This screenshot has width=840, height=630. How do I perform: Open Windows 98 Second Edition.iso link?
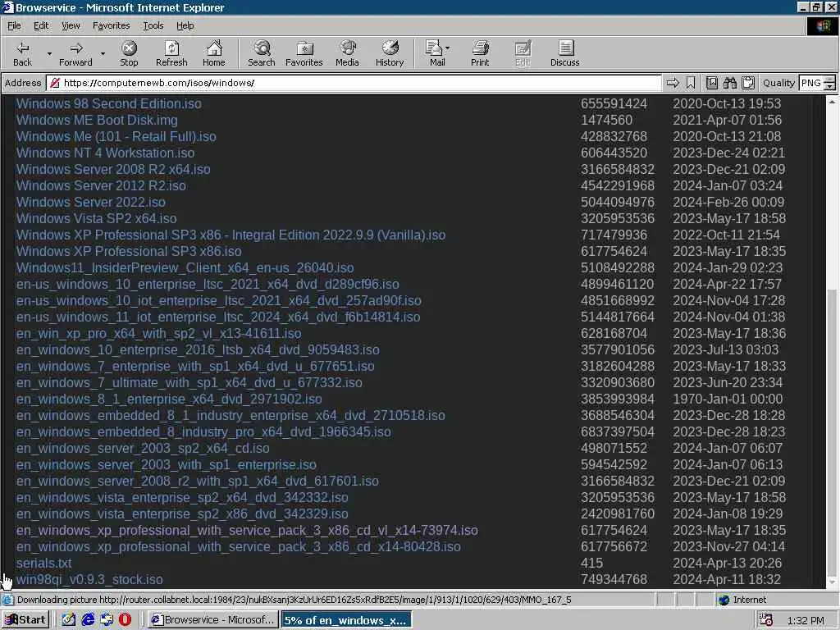tap(109, 104)
